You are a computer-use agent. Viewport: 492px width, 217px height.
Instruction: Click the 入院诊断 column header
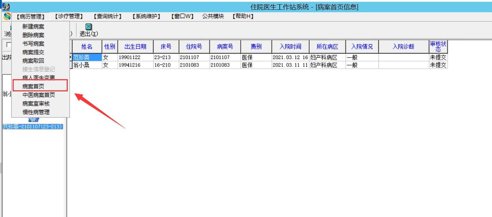click(x=403, y=47)
